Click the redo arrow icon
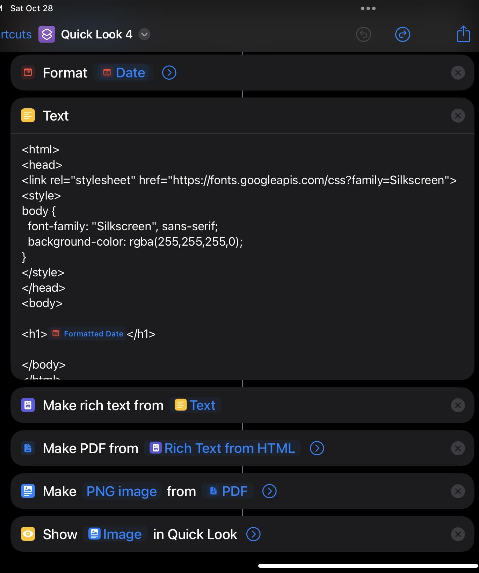The width and height of the screenshot is (479, 573). coord(402,34)
